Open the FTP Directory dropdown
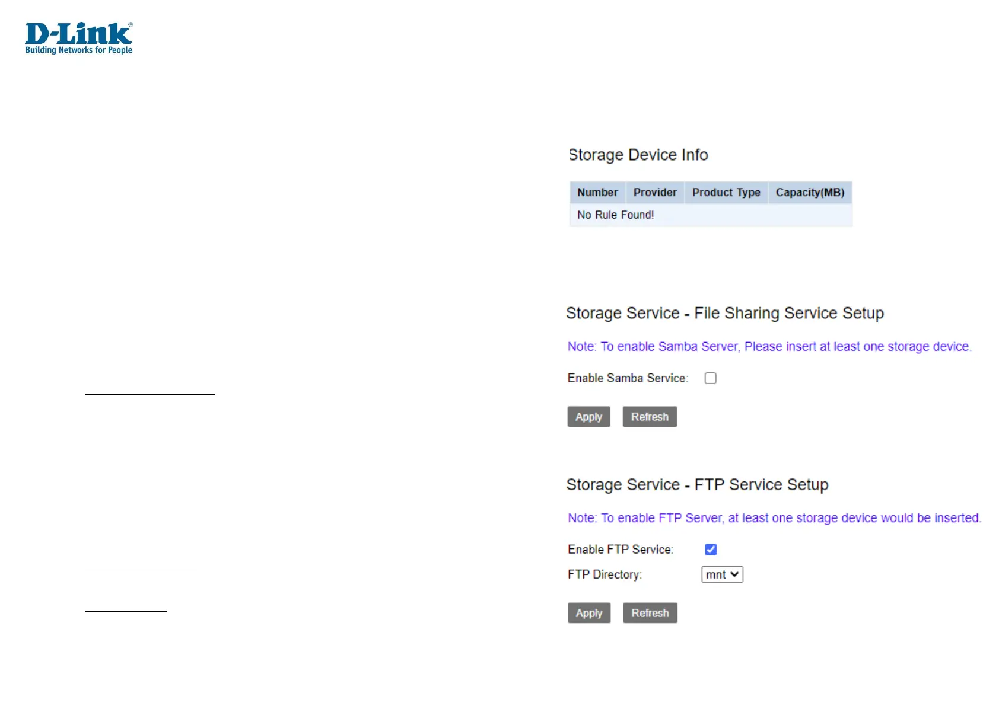 pos(722,574)
